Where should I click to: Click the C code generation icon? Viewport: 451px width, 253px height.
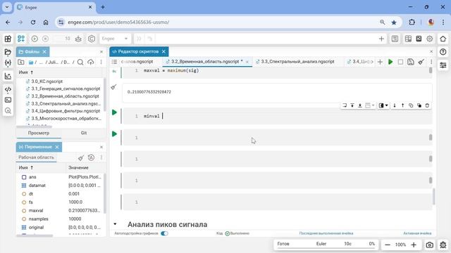(x=92, y=39)
